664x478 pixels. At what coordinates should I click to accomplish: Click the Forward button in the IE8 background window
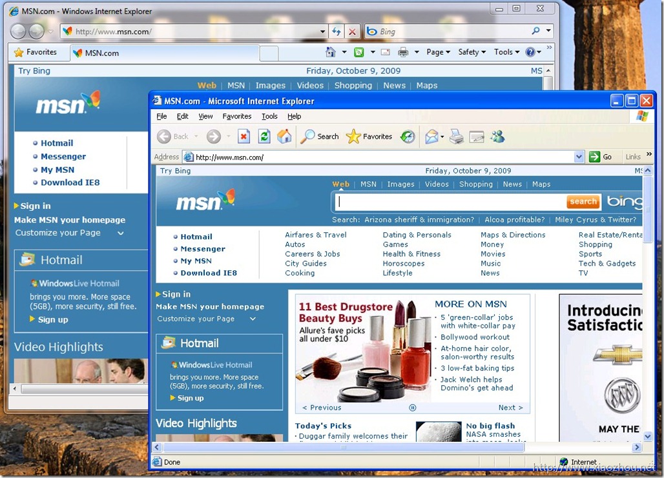tap(36, 32)
